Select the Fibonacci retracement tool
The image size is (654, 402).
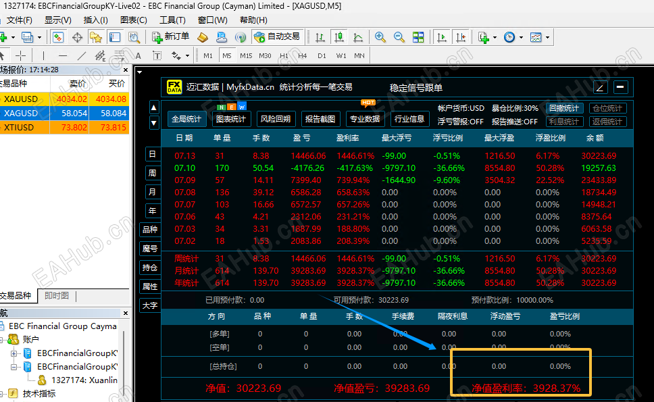(x=120, y=55)
